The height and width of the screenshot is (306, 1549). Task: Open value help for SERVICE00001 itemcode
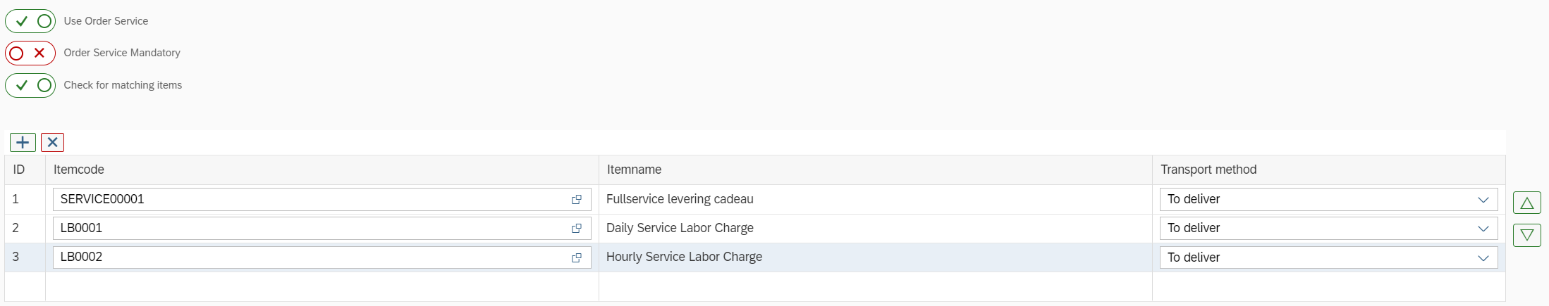[x=576, y=200]
